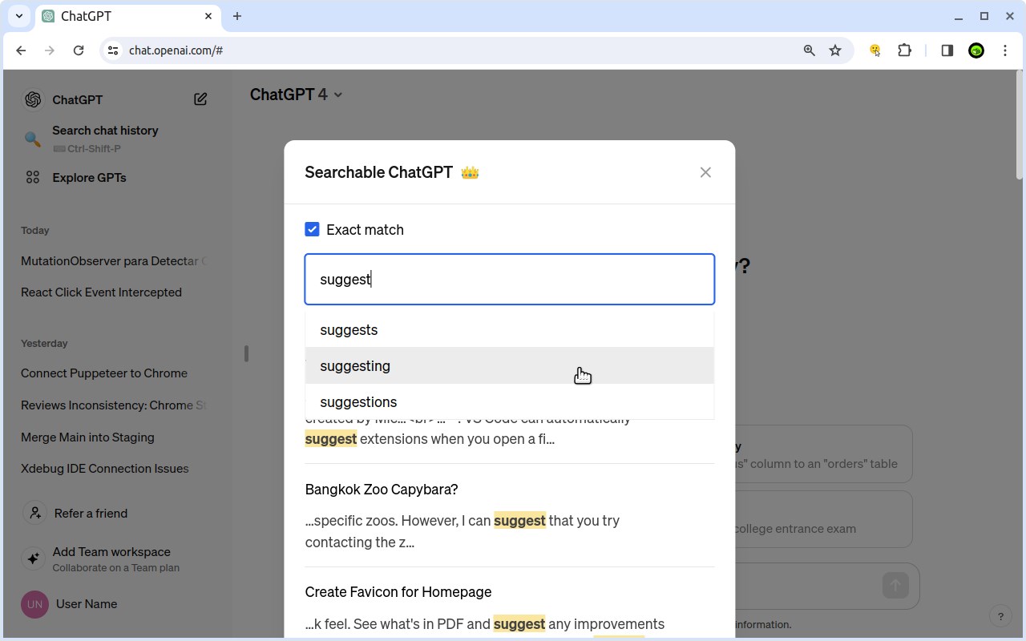Click the help question mark button

1000,616
